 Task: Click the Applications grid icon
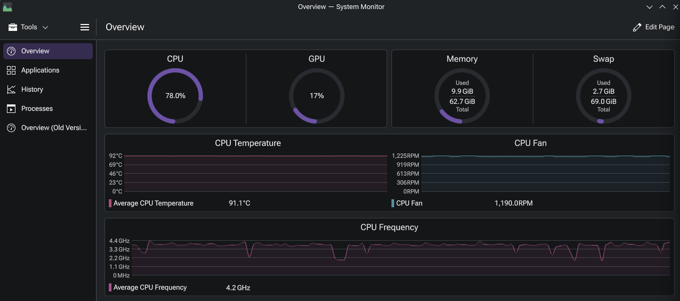11,70
